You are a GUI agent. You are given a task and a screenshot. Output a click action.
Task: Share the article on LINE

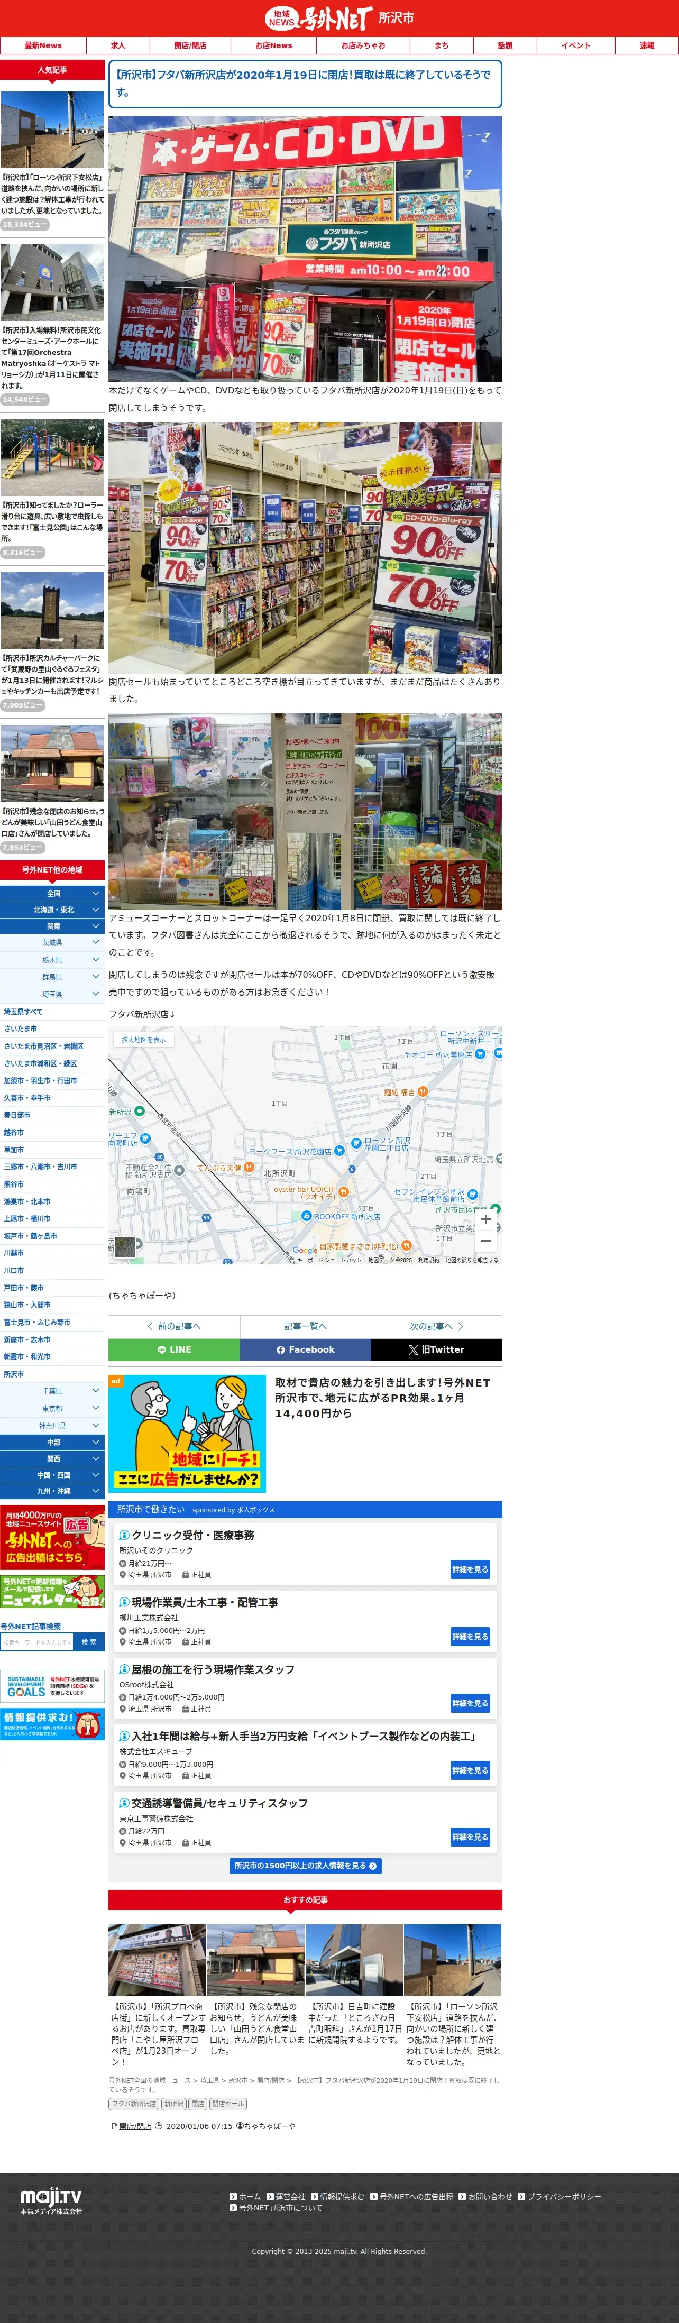click(x=174, y=1350)
